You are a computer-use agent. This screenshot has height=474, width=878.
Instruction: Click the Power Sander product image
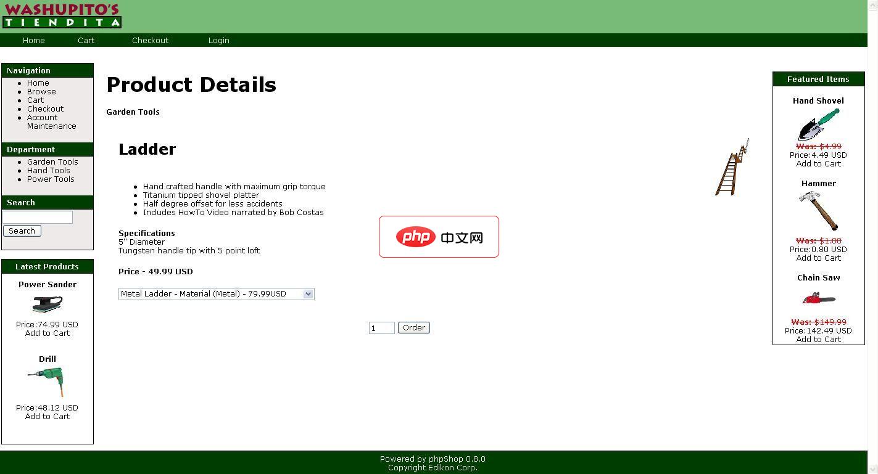[48, 304]
